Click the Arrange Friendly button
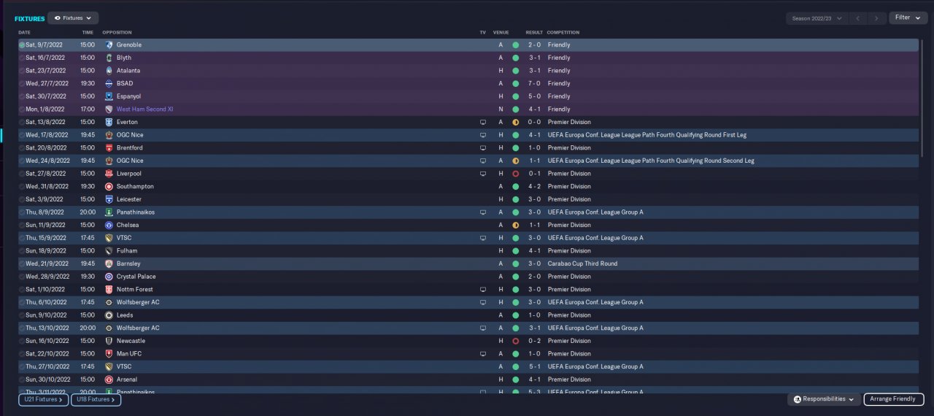The width and height of the screenshot is (934, 416). 894,399
